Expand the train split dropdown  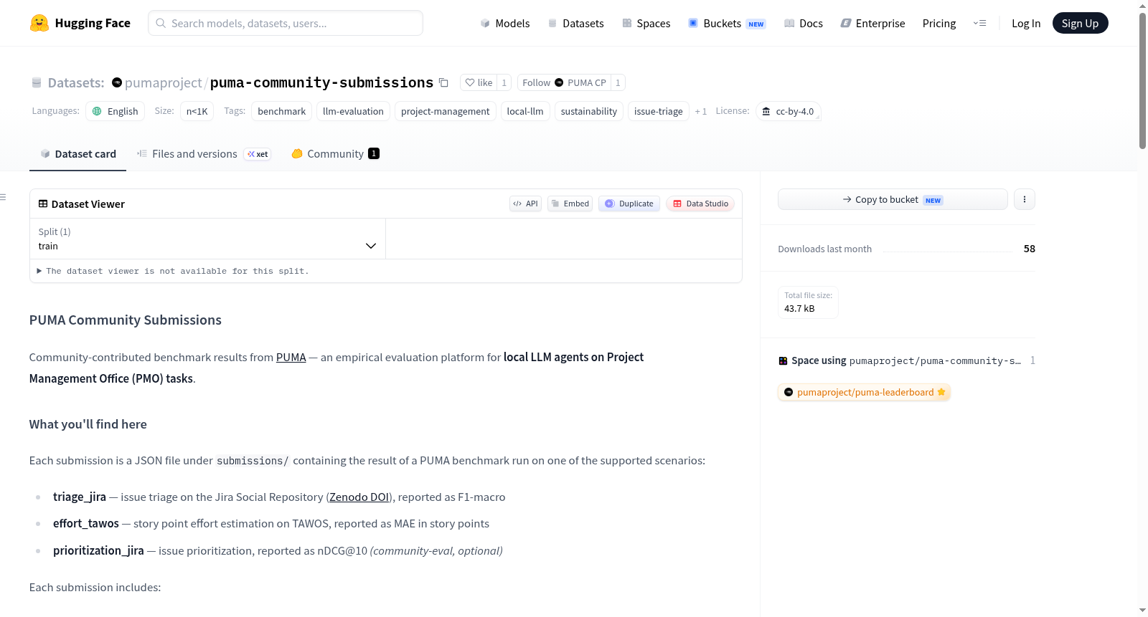tap(207, 239)
